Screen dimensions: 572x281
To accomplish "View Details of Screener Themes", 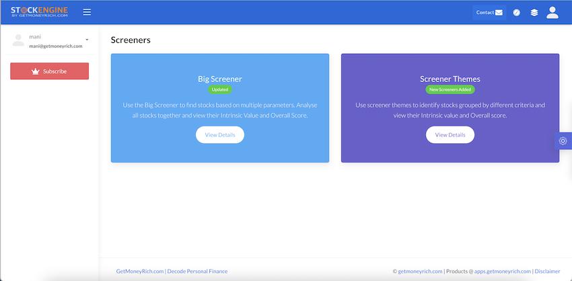I will 450,135.
